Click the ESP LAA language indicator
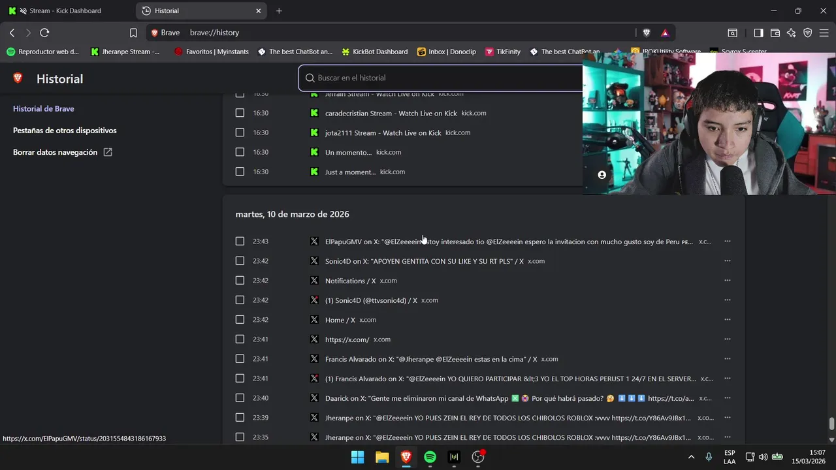Screen dimensions: 836x470 (730, 457)
